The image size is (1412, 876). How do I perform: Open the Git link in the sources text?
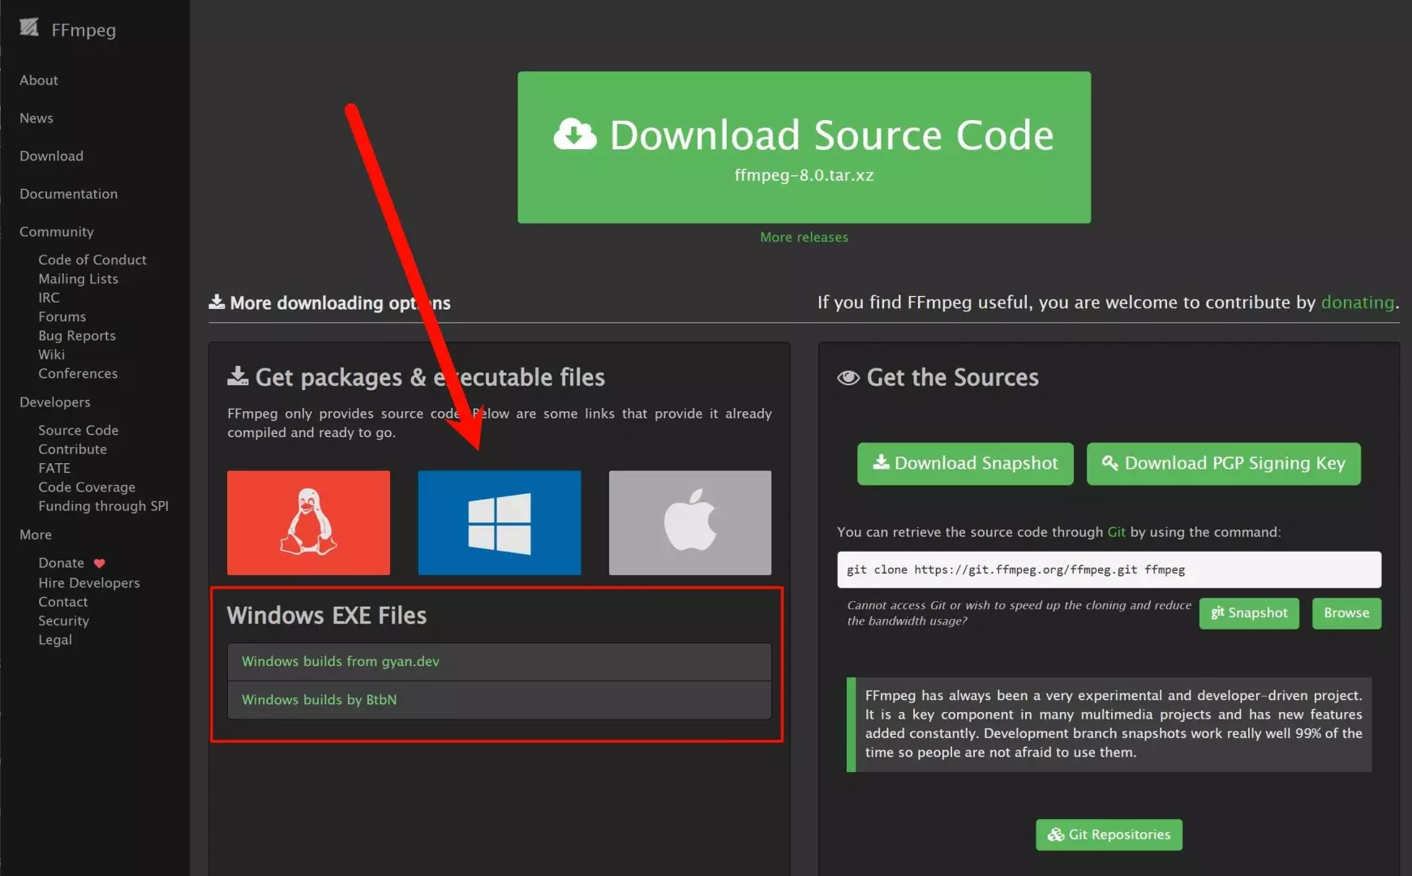pyautogui.click(x=1116, y=532)
